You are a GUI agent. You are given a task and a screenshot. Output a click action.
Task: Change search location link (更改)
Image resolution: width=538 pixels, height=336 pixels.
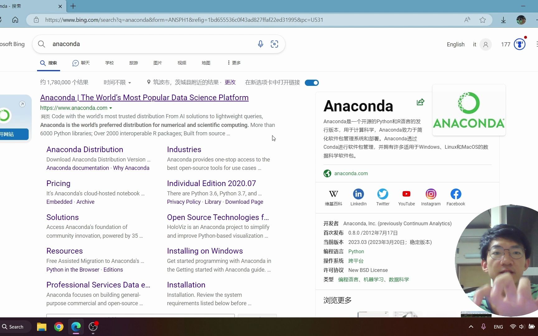point(230,82)
